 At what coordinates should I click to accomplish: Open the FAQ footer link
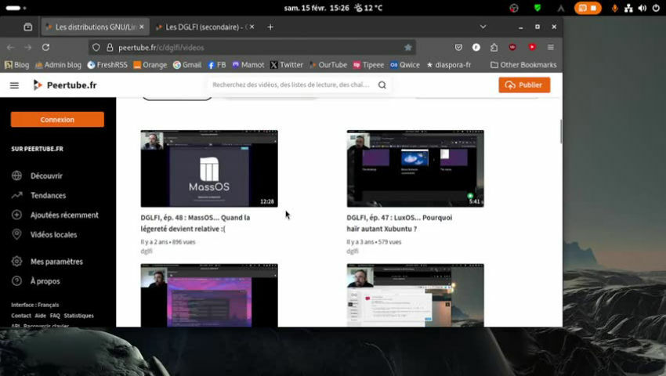pyautogui.click(x=55, y=316)
